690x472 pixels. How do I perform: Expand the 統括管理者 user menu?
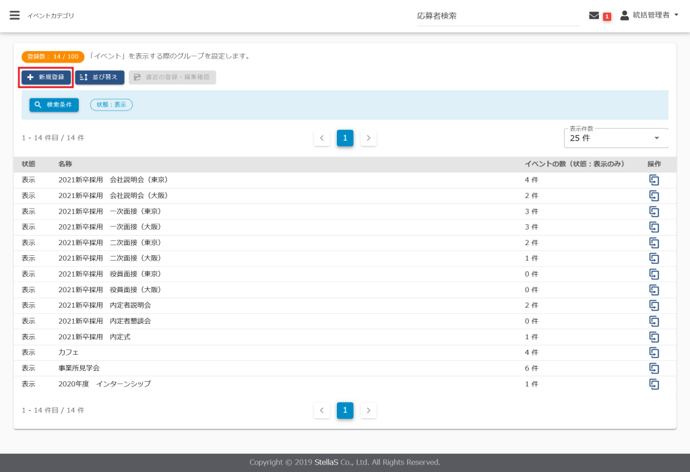point(640,15)
